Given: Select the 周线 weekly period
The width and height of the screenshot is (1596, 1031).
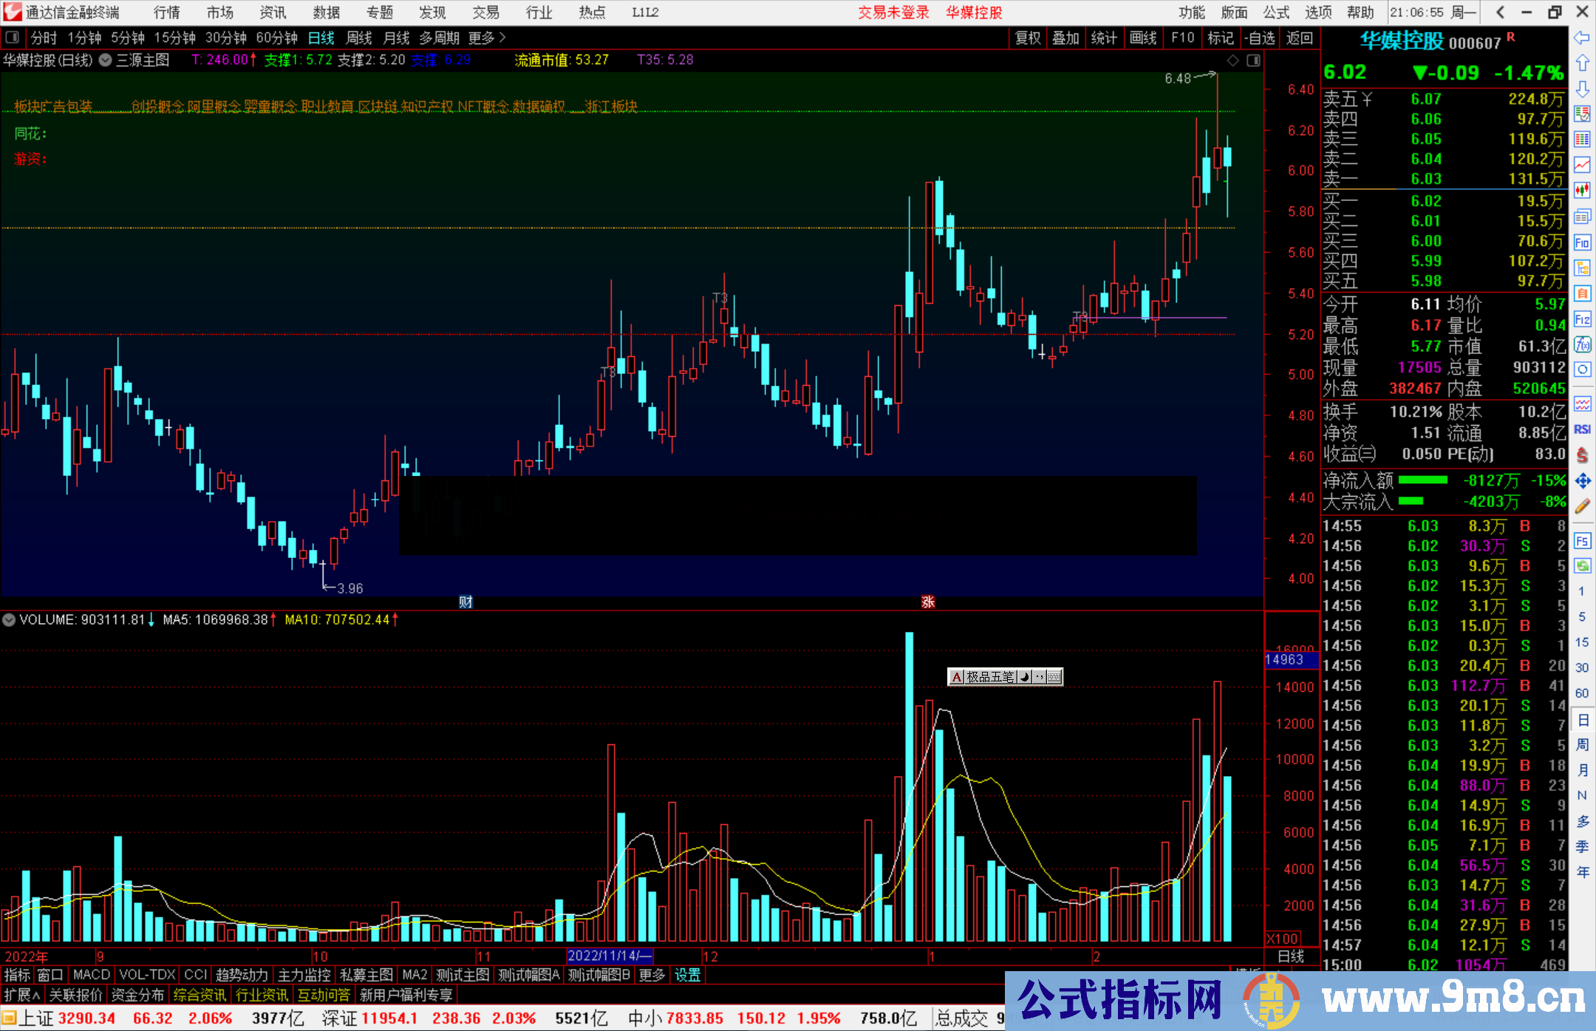Looking at the screenshot, I should [x=359, y=38].
